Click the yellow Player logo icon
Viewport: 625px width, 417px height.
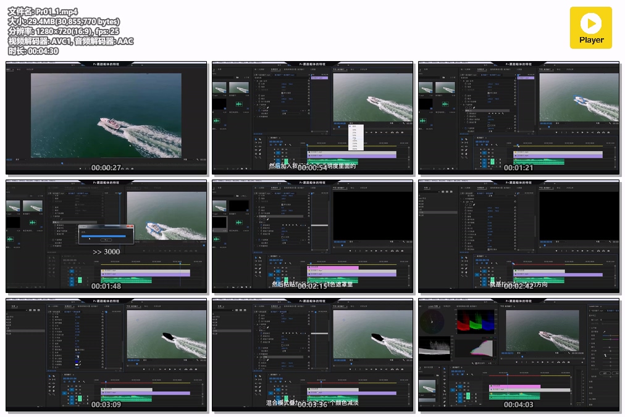(590, 28)
